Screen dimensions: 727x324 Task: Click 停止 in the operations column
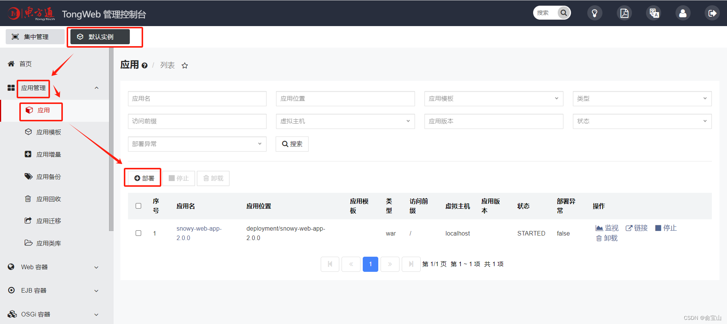tap(666, 228)
